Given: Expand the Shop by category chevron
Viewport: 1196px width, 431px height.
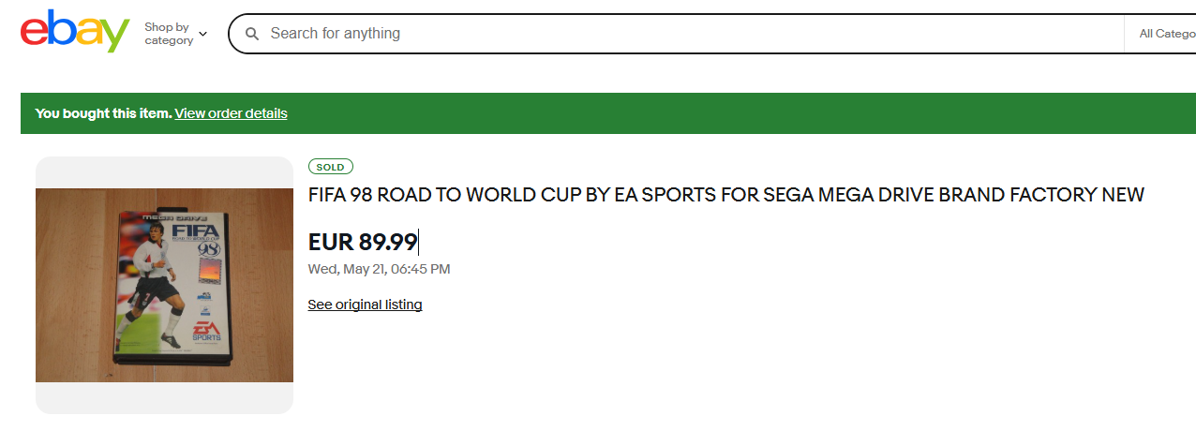Looking at the screenshot, I should (x=203, y=34).
